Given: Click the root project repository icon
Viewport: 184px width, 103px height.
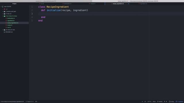Looking at the screenshot, I should pyautogui.click(x=3, y=7).
